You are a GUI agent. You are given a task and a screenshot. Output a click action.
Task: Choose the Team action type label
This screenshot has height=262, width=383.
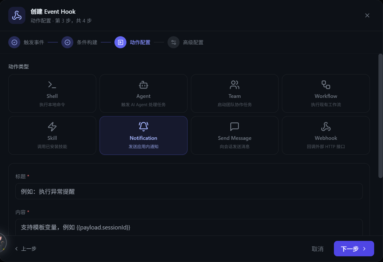(235, 96)
